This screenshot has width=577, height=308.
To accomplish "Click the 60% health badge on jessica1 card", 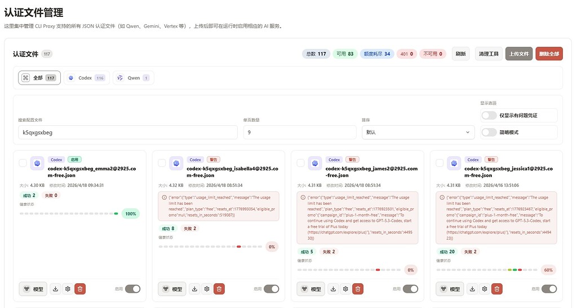I will coord(548,270).
